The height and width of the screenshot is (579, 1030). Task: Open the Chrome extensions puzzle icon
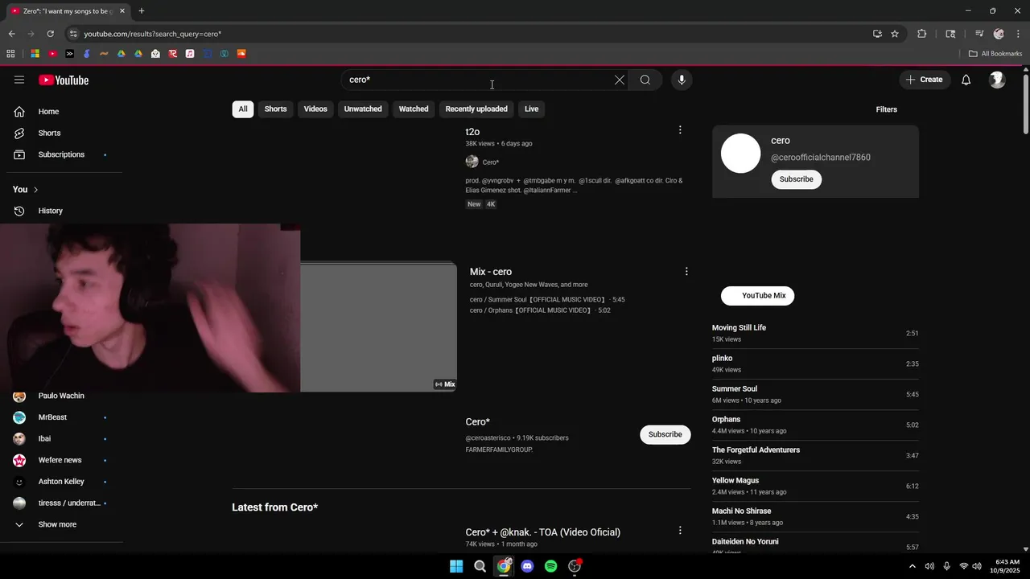tap(922, 34)
